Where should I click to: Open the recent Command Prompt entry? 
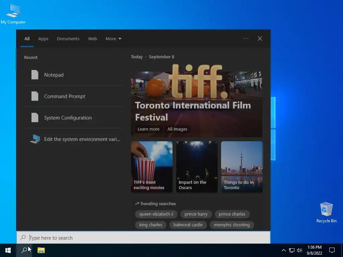pyautogui.click(x=73, y=96)
